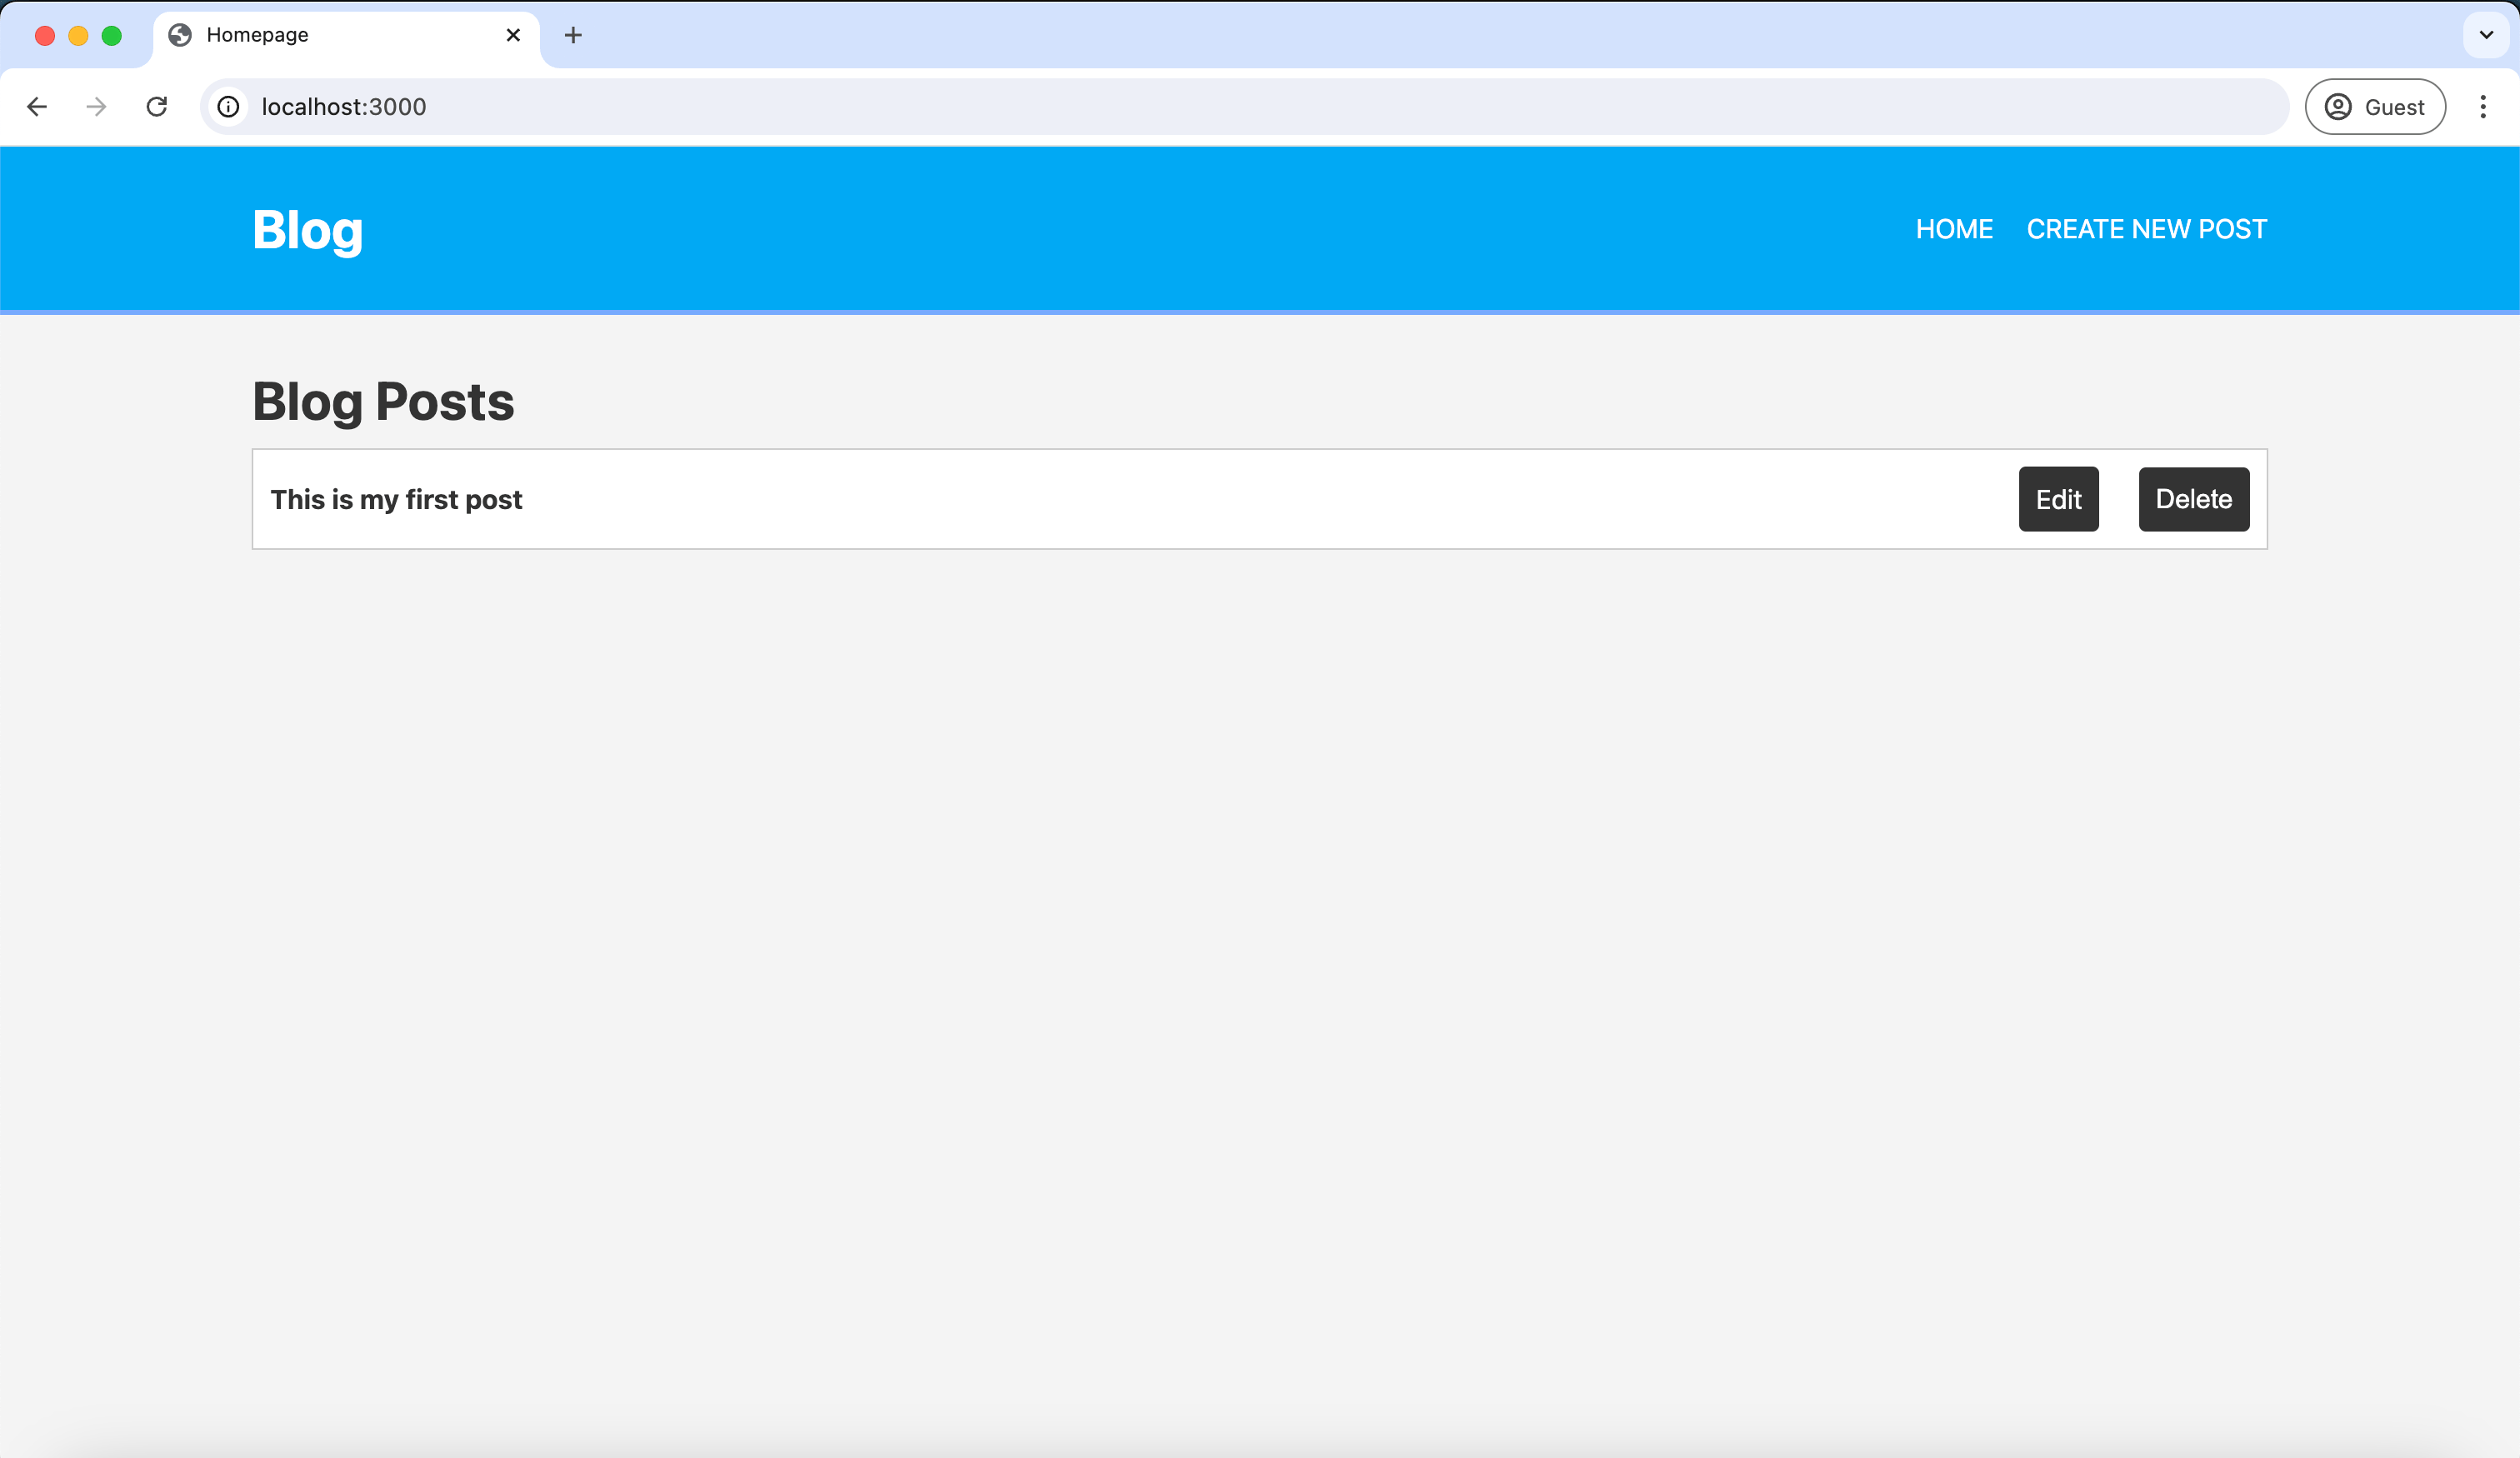Image resolution: width=2520 pixels, height=1458 pixels.
Task: Delete the first post
Action: 2194,499
